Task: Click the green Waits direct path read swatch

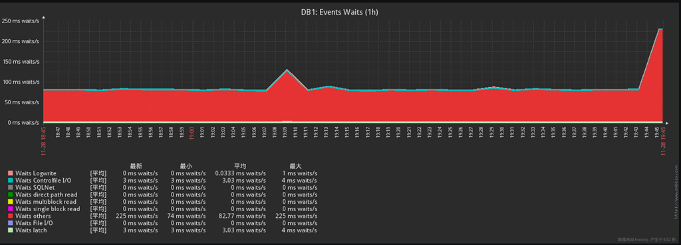Action: coord(11,195)
